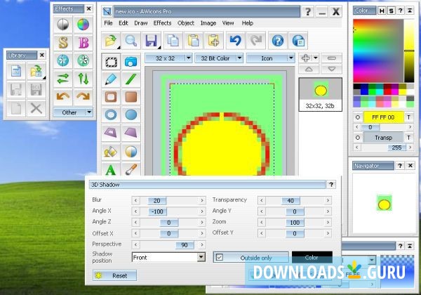Image resolution: width=421 pixels, height=295 pixels.
Task: Click the pink B bevel effect icon
Action: click(x=83, y=43)
